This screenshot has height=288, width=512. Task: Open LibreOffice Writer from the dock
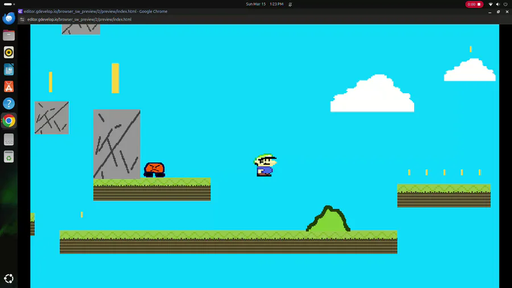click(x=9, y=69)
